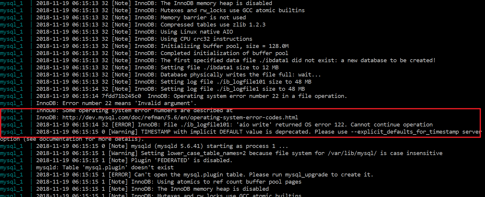
Task: Click the lower_case_table_names=2 warning
Action: [x=239, y=153]
